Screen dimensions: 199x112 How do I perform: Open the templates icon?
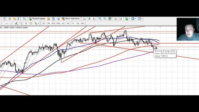point(139,19)
